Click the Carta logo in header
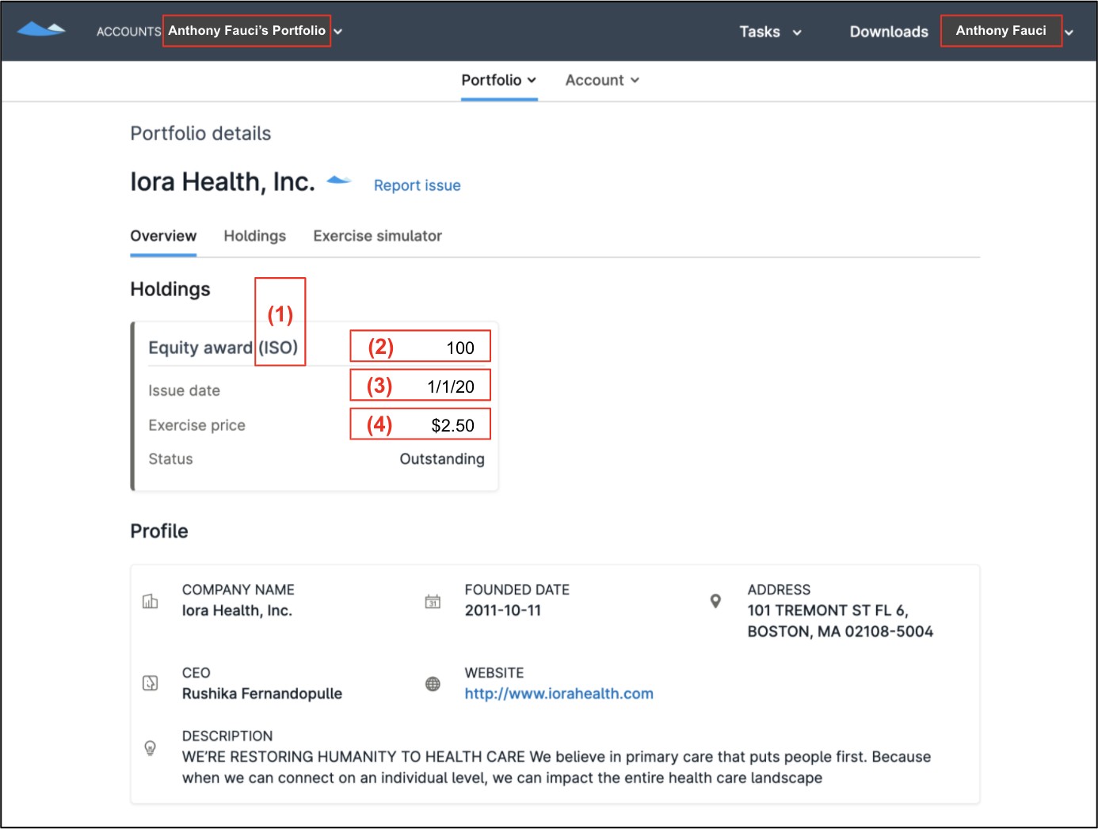The width and height of the screenshot is (1098, 829). point(40,30)
